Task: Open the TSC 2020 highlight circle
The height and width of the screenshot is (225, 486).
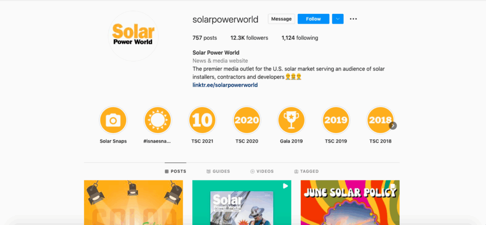Action: (x=247, y=120)
